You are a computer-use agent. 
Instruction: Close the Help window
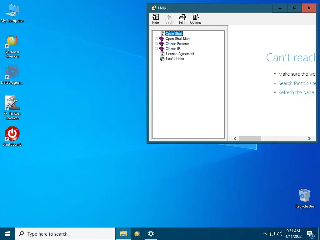click(x=309, y=8)
